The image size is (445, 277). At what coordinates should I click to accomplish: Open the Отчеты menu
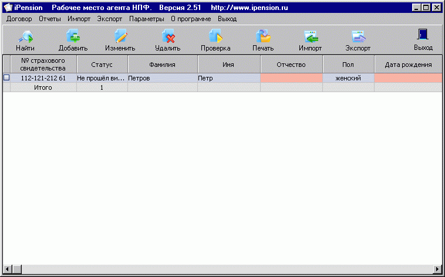(x=50, y=19)
